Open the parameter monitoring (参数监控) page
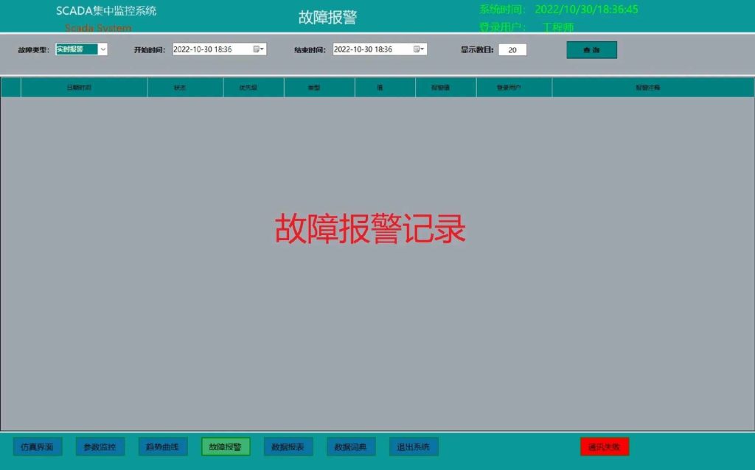The height and width of the screenshot is (470, 755). 100,446
